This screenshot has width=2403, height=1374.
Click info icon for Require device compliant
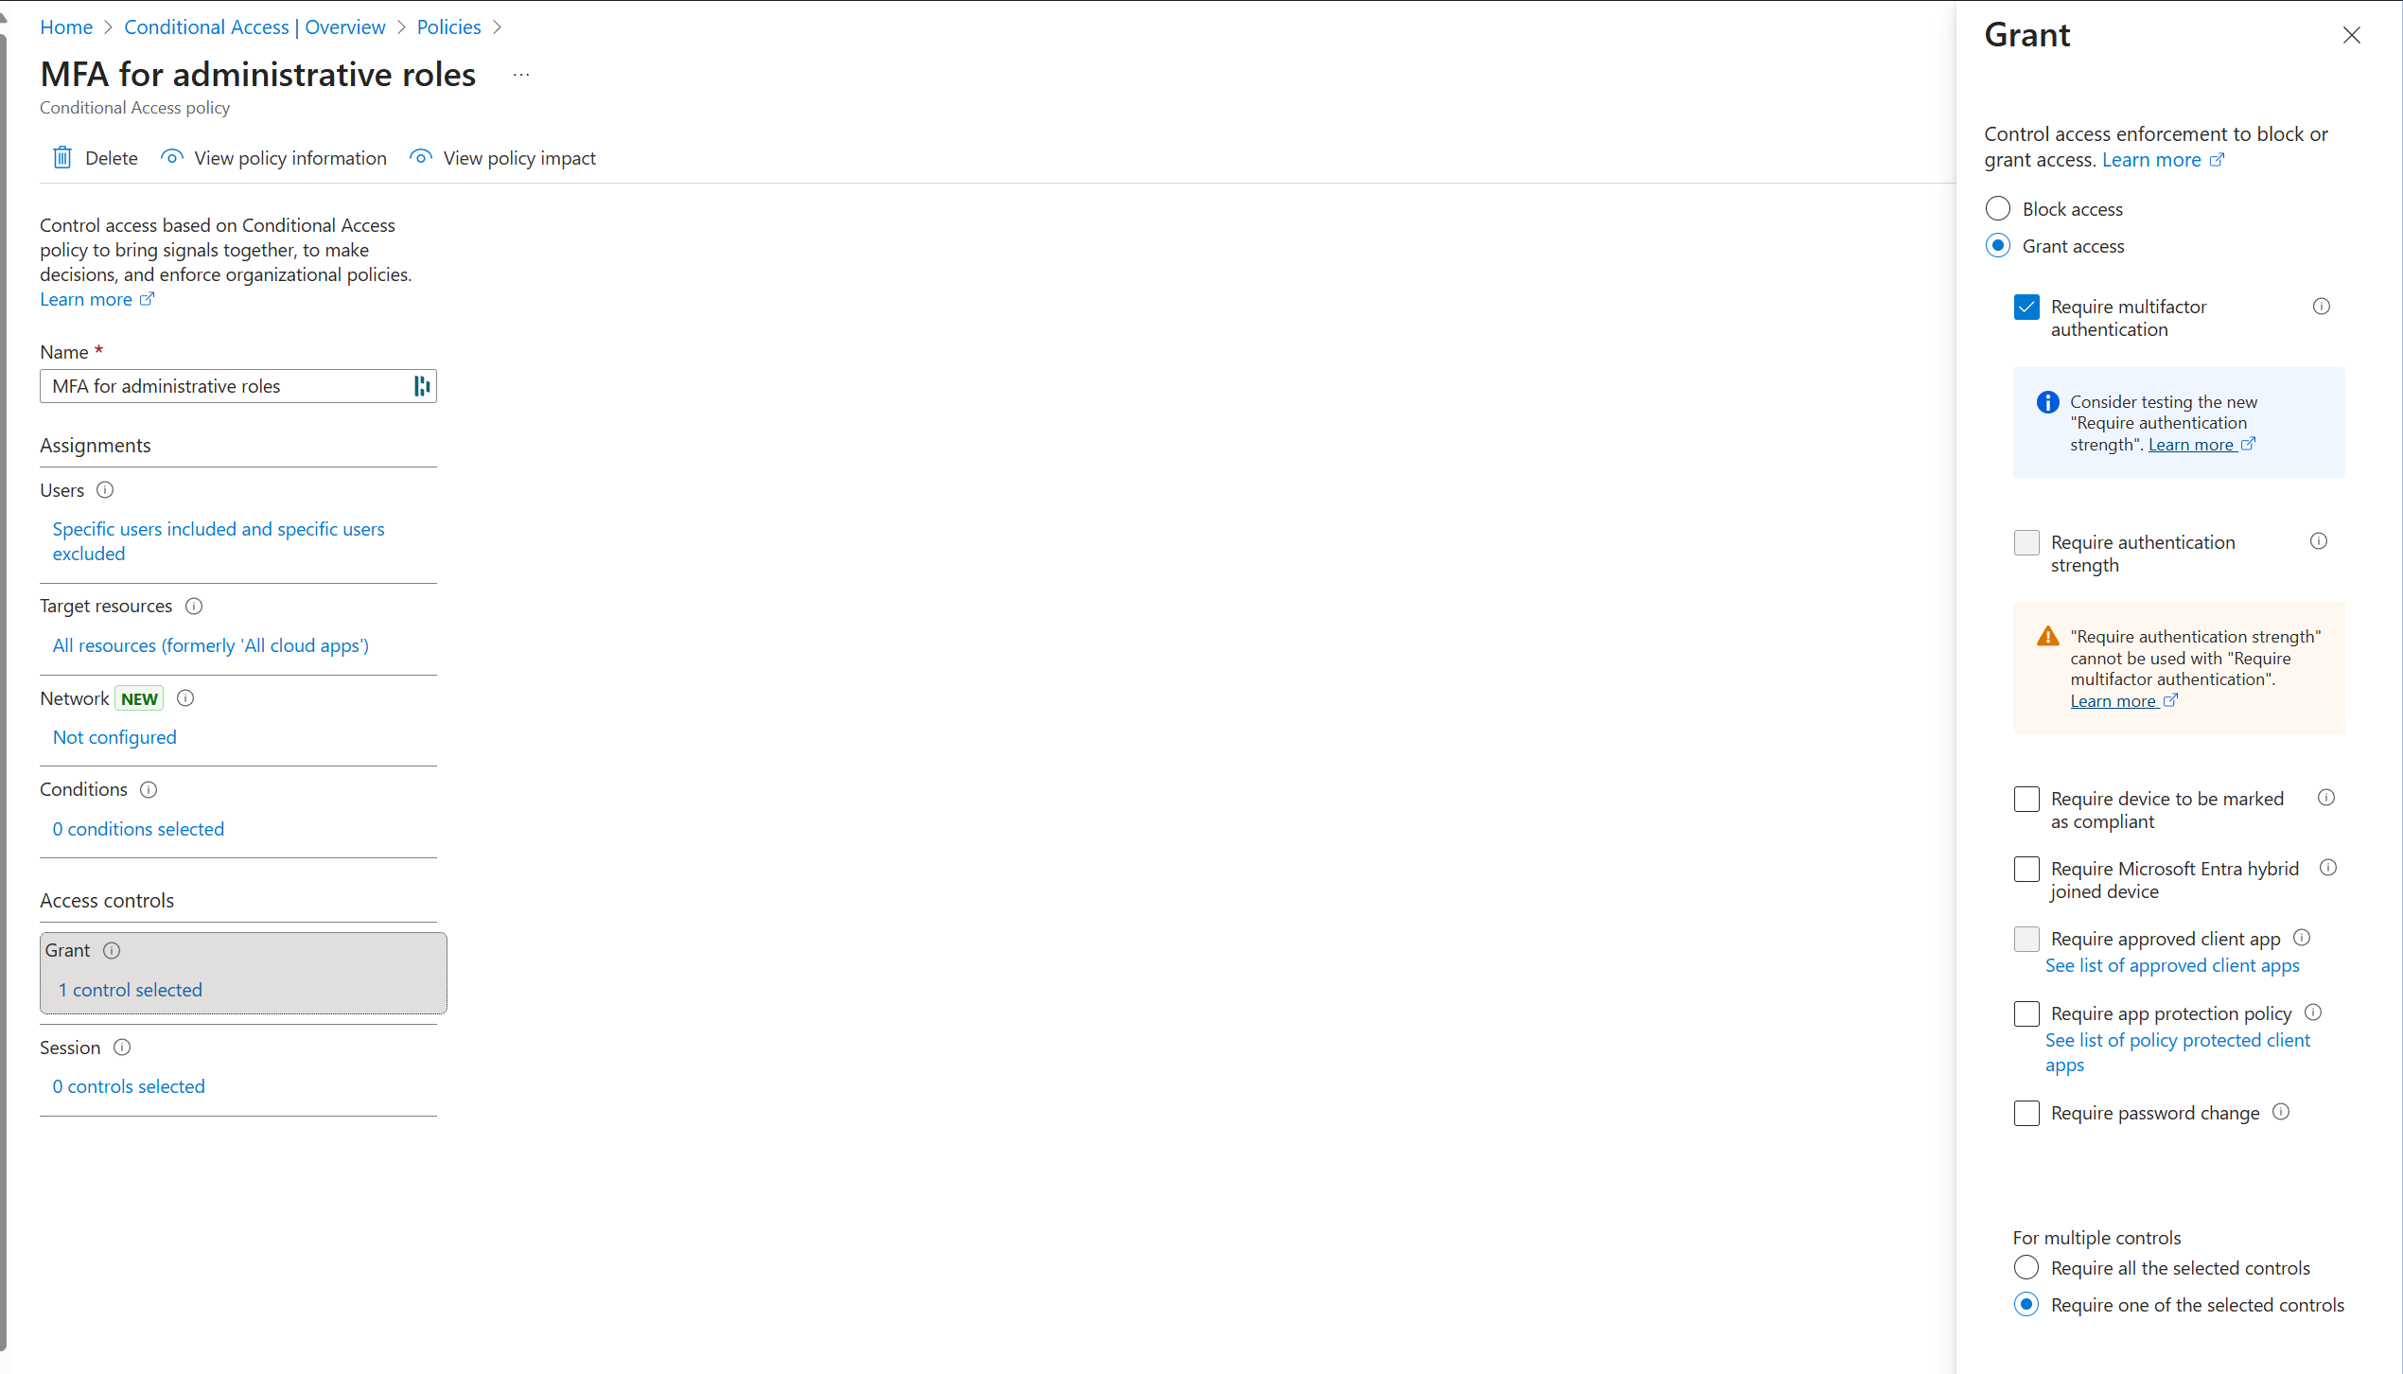tap(2326, 798)
